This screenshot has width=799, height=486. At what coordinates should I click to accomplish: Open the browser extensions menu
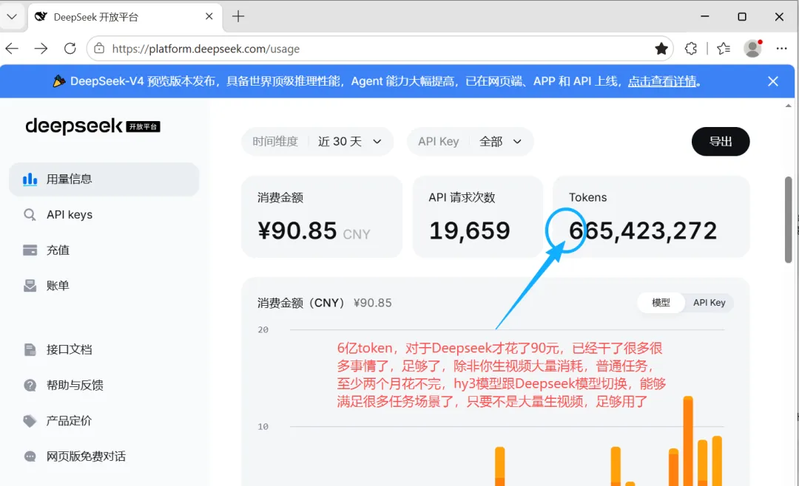point(691,48)
